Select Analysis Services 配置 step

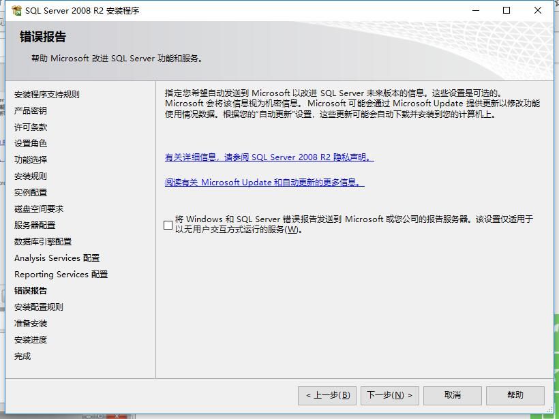coord(57,258)
